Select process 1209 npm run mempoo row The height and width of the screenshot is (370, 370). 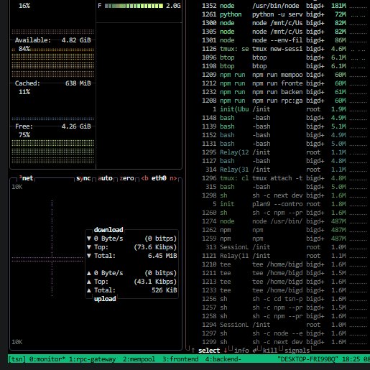pos(284,75)
